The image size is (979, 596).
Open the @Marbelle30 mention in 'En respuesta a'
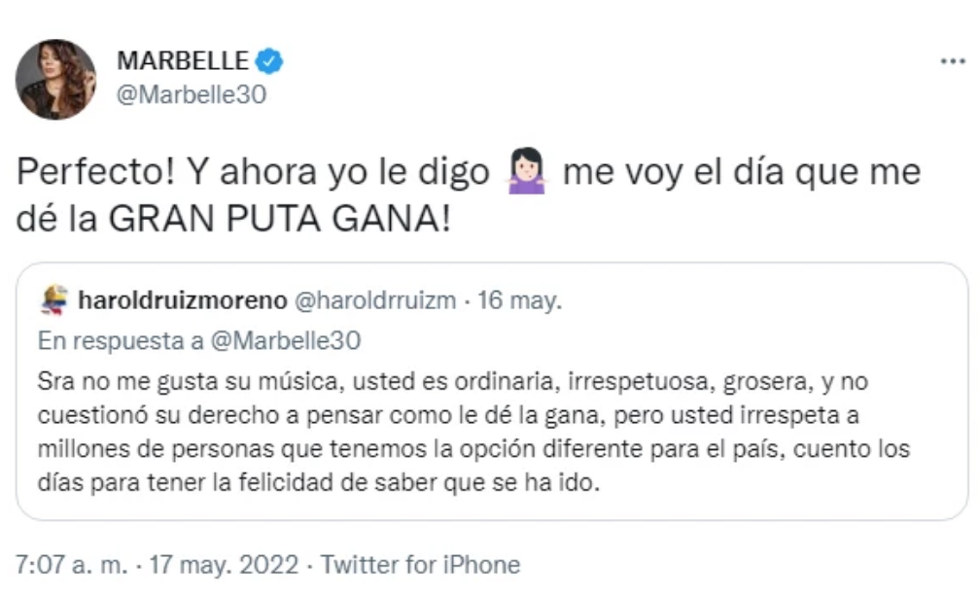(285, 340)
